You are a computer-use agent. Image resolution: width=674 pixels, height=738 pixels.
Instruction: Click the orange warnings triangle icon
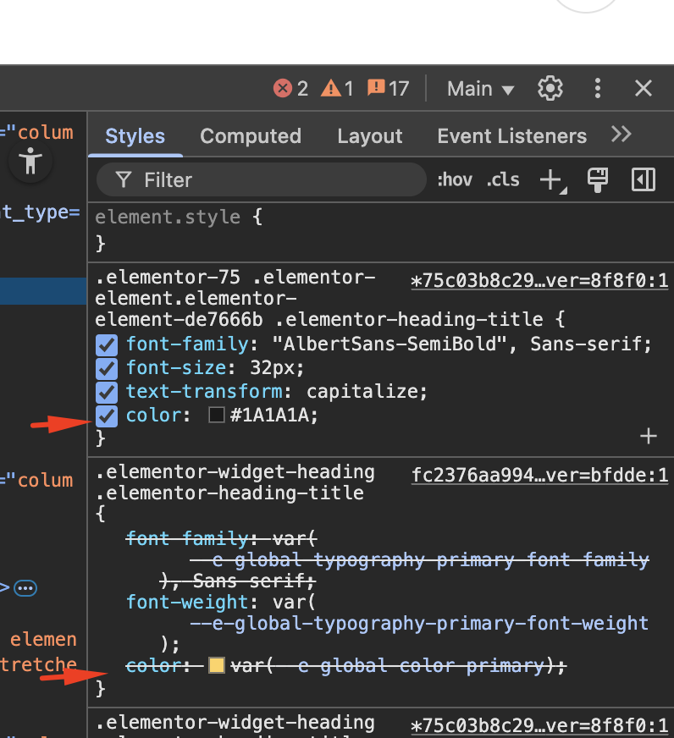click(330, 88)
